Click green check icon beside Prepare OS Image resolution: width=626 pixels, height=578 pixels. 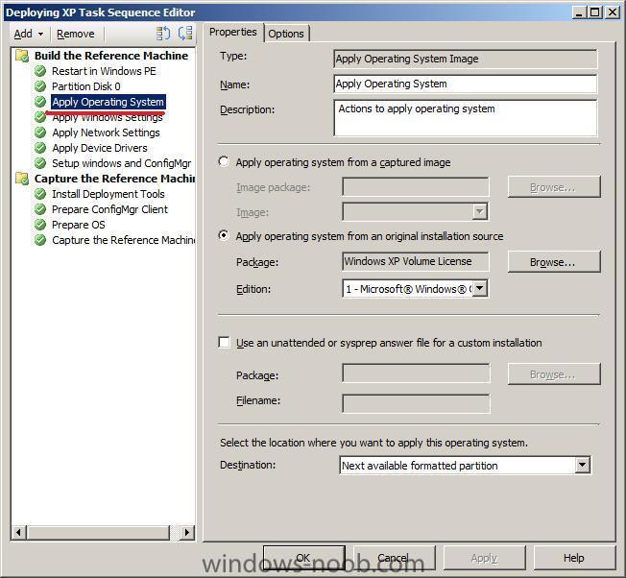pyautogui.click(x=40, y=225)
